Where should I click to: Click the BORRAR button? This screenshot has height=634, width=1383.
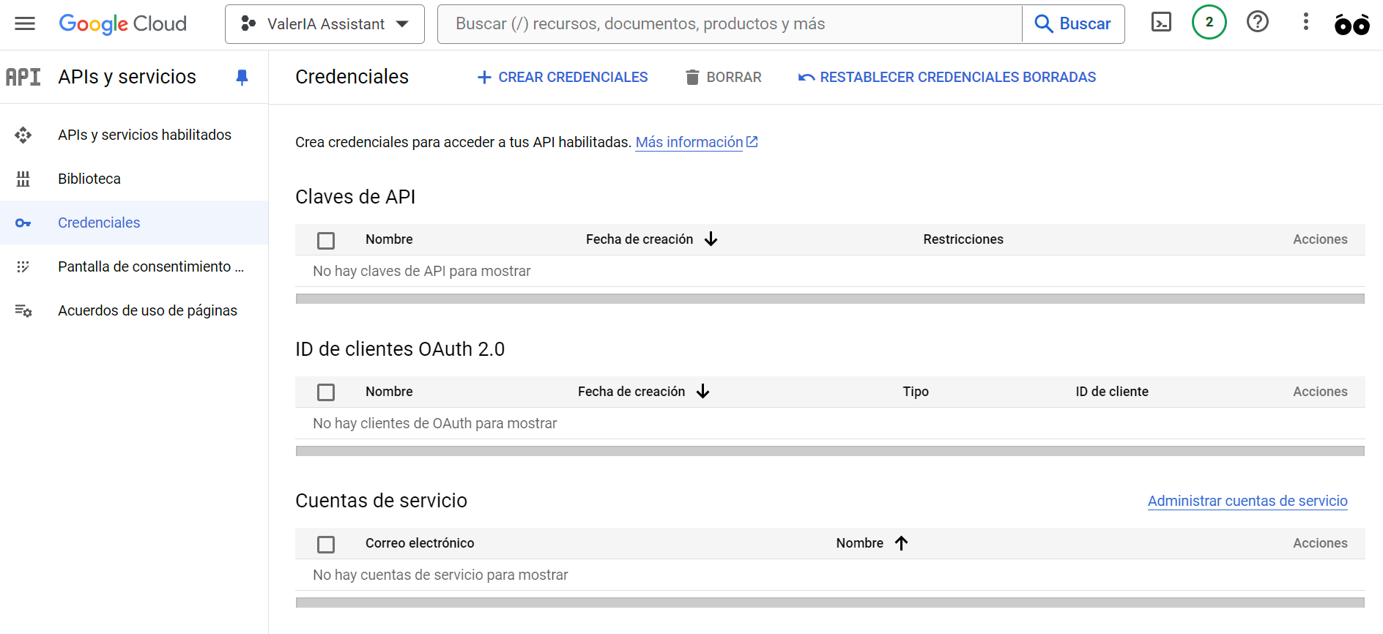pos(723,77)
